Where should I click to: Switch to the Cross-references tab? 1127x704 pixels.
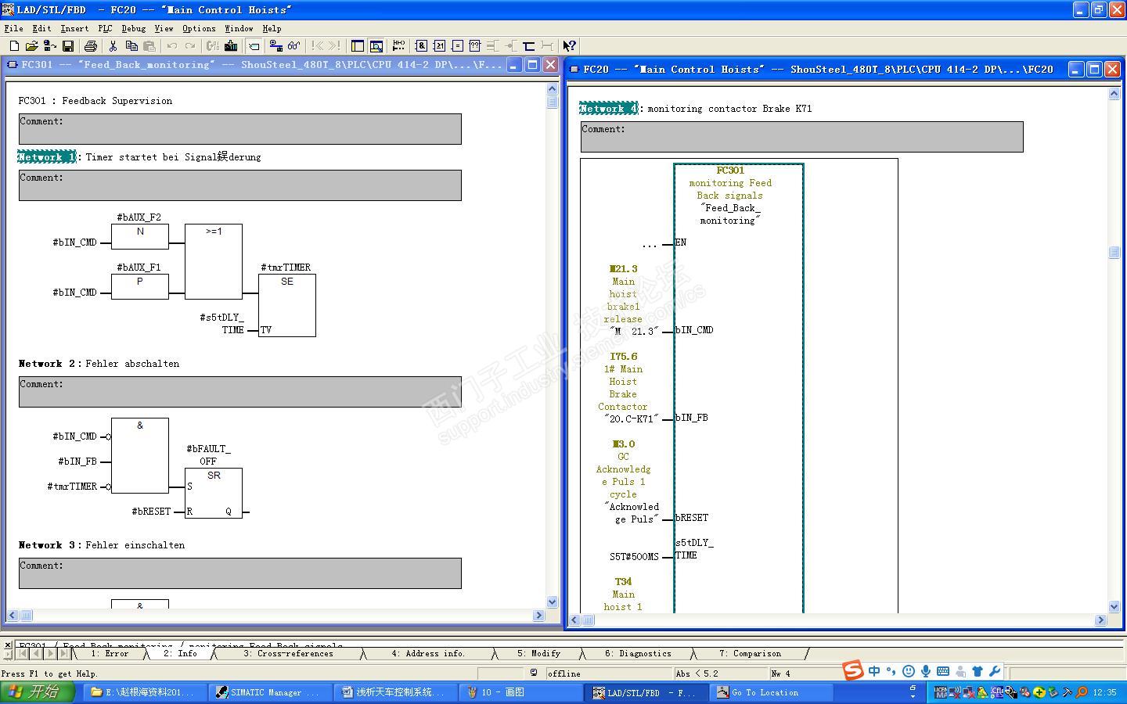[287, 654]
